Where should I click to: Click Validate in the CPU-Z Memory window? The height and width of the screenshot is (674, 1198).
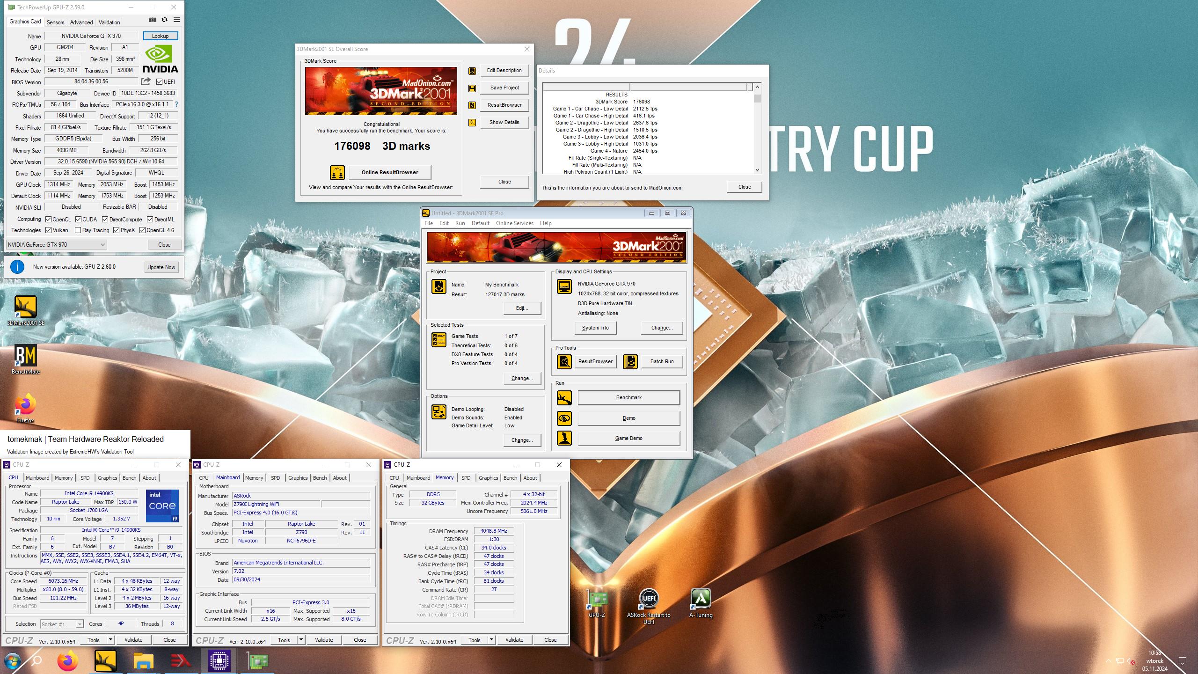pos(514,640)
